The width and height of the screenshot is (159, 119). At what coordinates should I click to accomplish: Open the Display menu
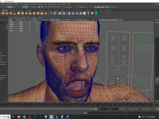3,4
